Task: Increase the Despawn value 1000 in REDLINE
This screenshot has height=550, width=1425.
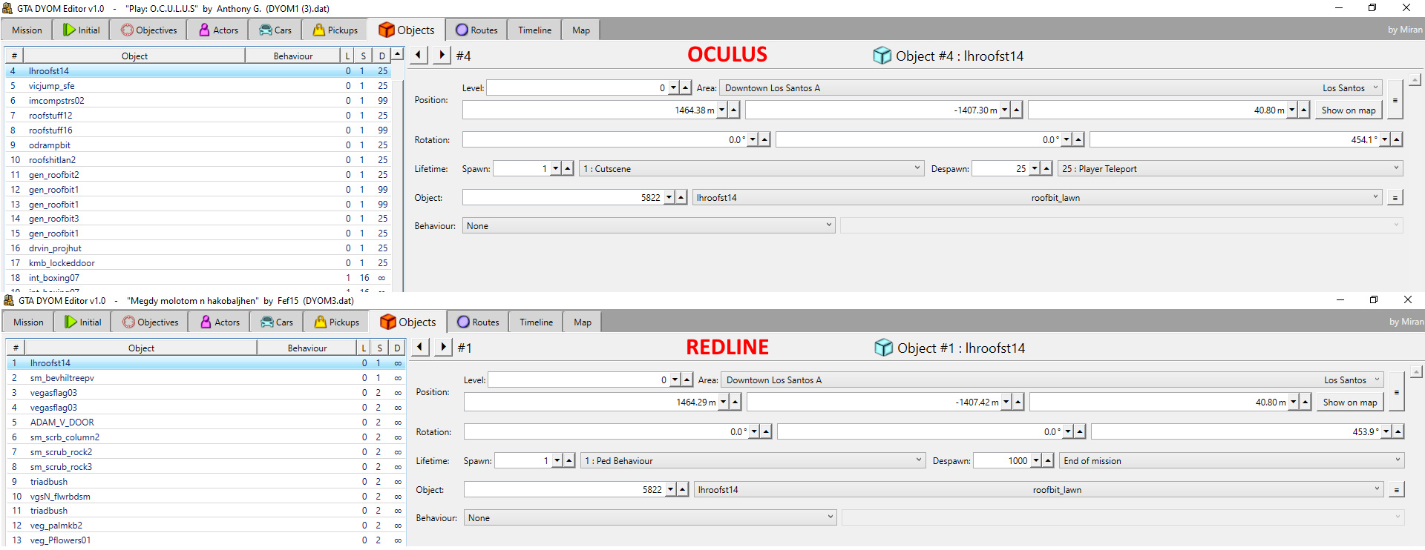Action: coord(1048,460)
